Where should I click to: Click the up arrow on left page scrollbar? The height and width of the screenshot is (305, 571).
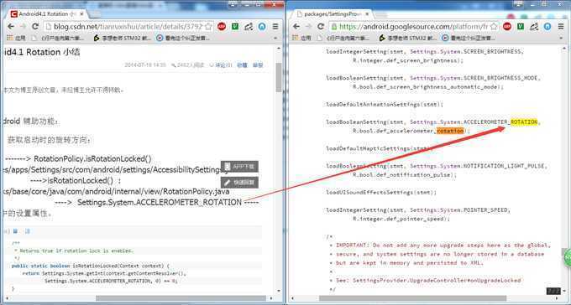[279, 49]
